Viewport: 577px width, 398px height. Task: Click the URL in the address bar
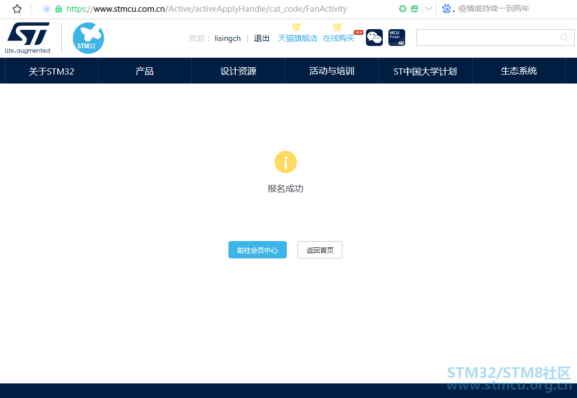(207, 9)
